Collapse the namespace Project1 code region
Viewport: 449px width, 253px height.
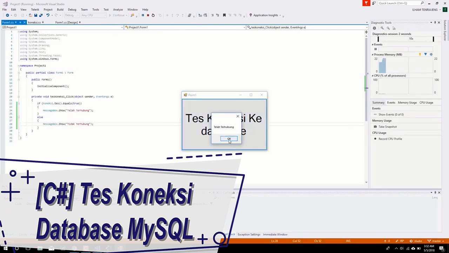point(18,66)
